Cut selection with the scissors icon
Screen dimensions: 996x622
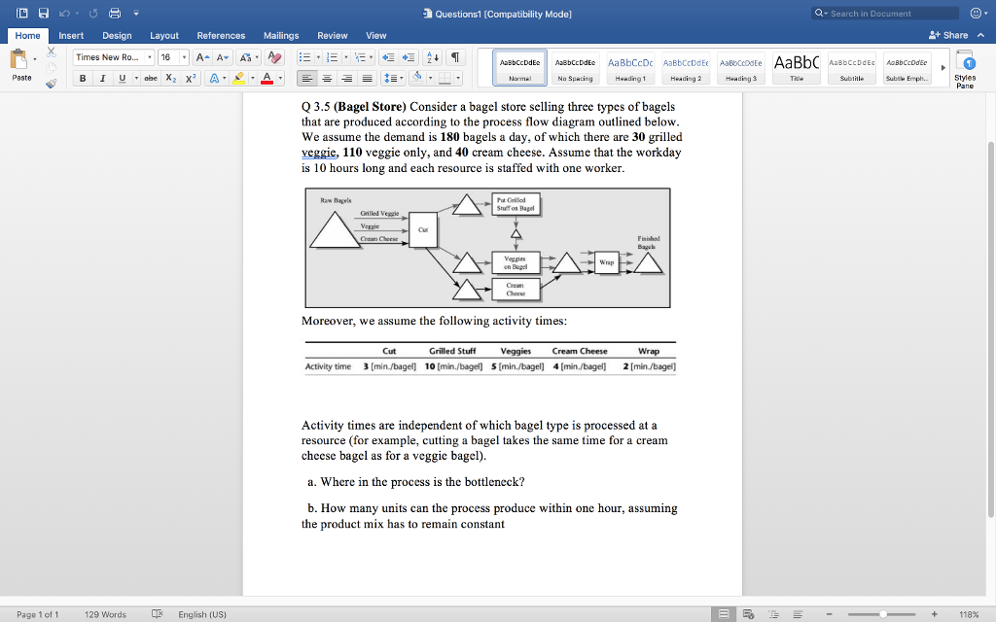[52, 52]
